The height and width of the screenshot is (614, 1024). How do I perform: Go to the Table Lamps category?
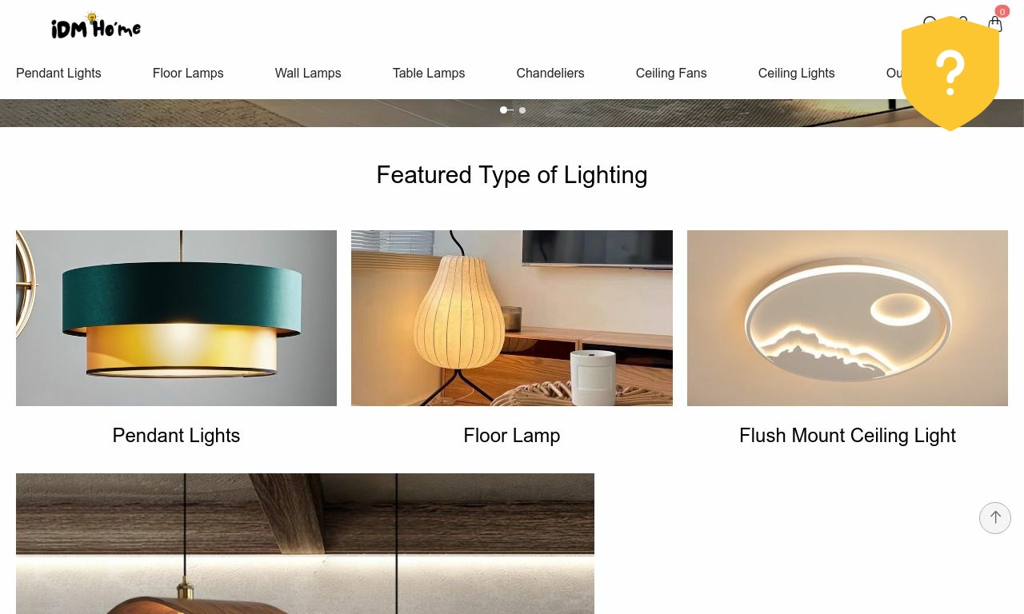tap(429, 73)
